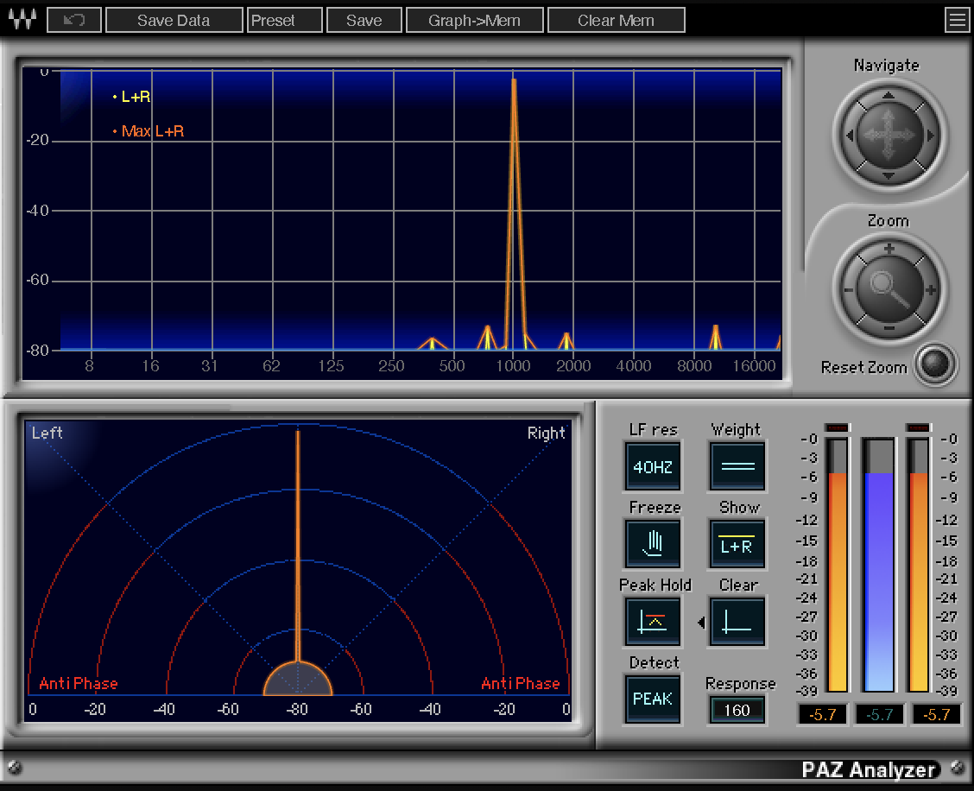Click right meter peak value -5.7
The height and width of the screenshot is (791, 974).
click(937, 714)
